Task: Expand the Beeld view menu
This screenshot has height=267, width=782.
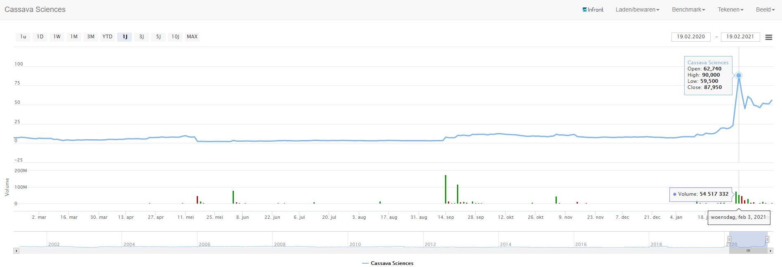Action: point(765,9)
